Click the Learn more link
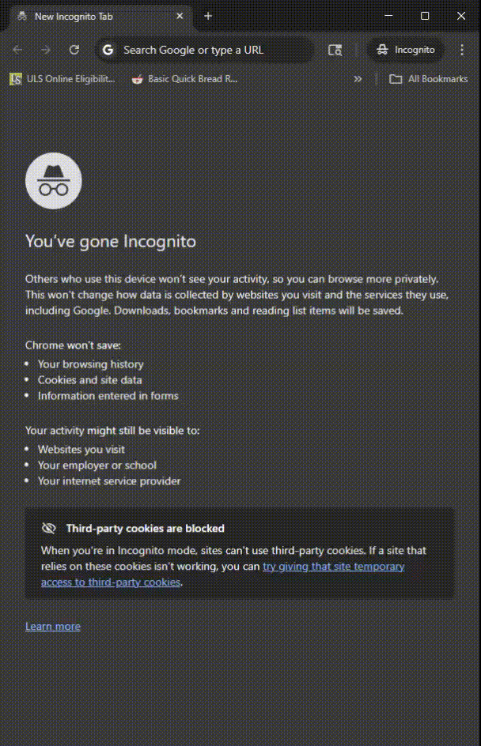This screenshot has width=481, height=746. [53, 627]
